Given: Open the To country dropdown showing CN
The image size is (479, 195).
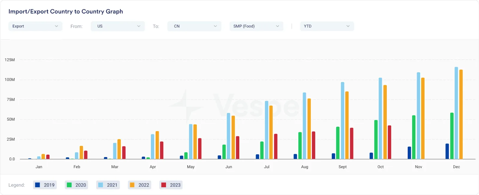Looking at the screenshot, I should coord(194,26).
